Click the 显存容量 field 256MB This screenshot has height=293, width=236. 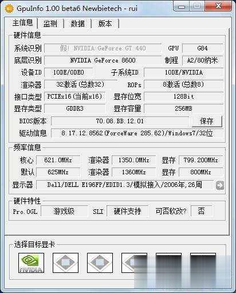(183, 108)
